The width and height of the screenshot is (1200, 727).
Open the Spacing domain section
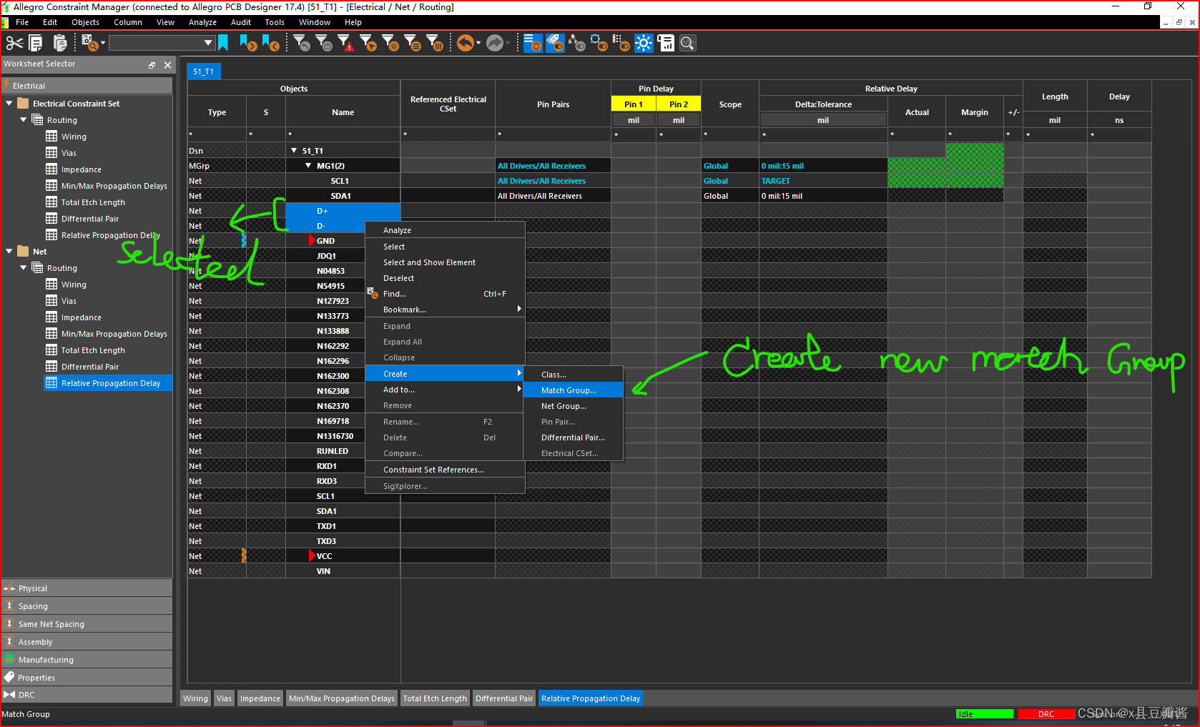87,606
